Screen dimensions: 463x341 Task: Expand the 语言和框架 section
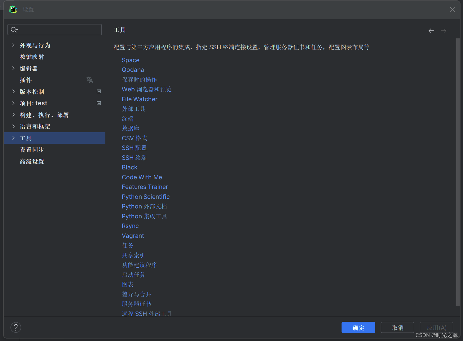pos(13,126)
